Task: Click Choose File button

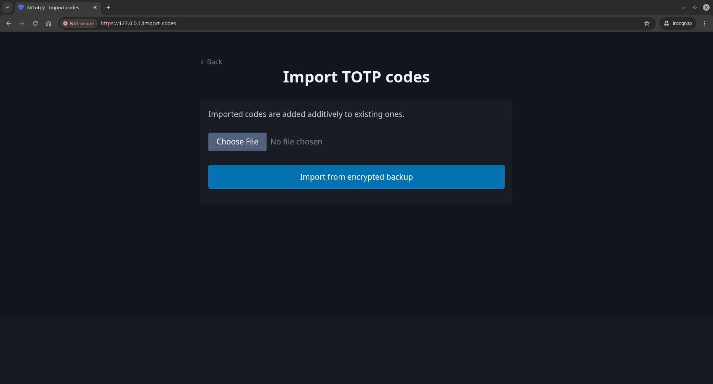Action: (x=237, y=142)
